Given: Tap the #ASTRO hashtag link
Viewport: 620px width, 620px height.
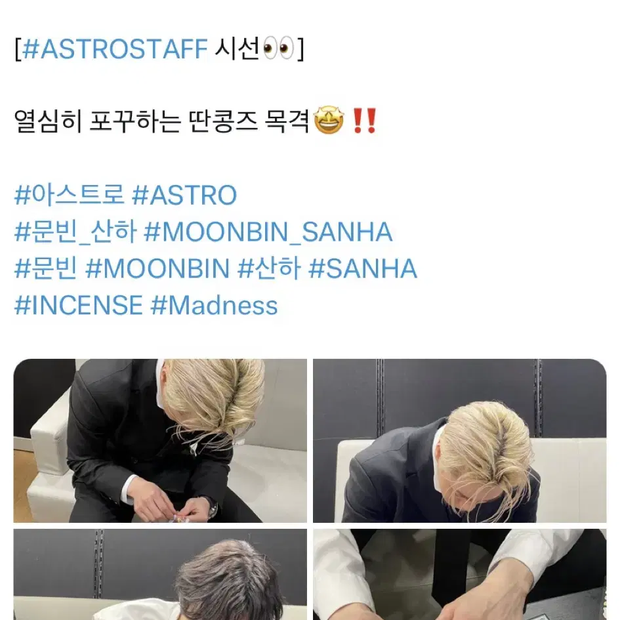Looking at the screenshot, I should point(184,195).
